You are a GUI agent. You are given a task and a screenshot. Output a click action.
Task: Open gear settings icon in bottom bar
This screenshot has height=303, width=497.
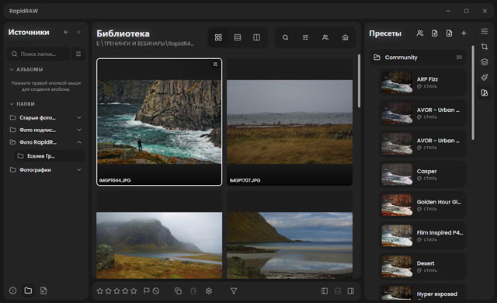coord(209,291)
